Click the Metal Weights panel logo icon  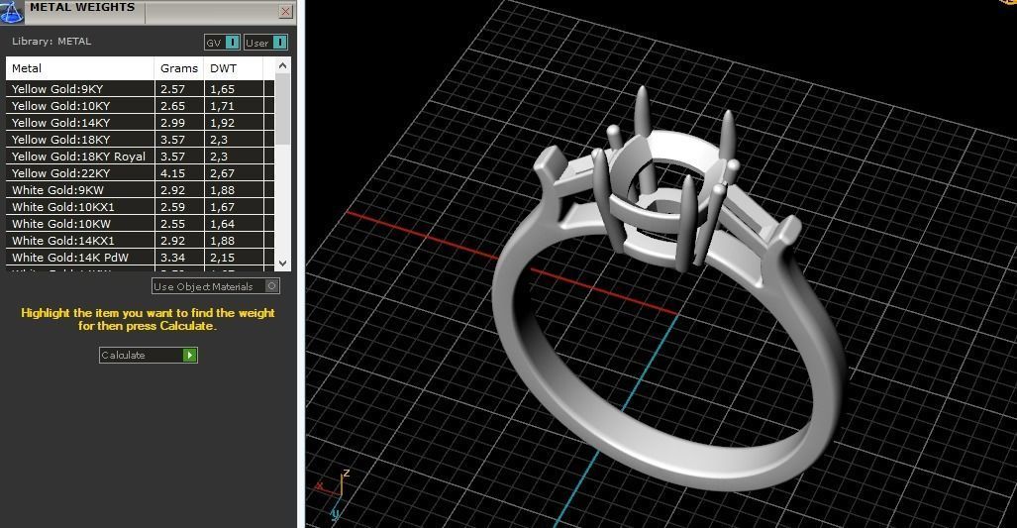click(x=12, y=12)
